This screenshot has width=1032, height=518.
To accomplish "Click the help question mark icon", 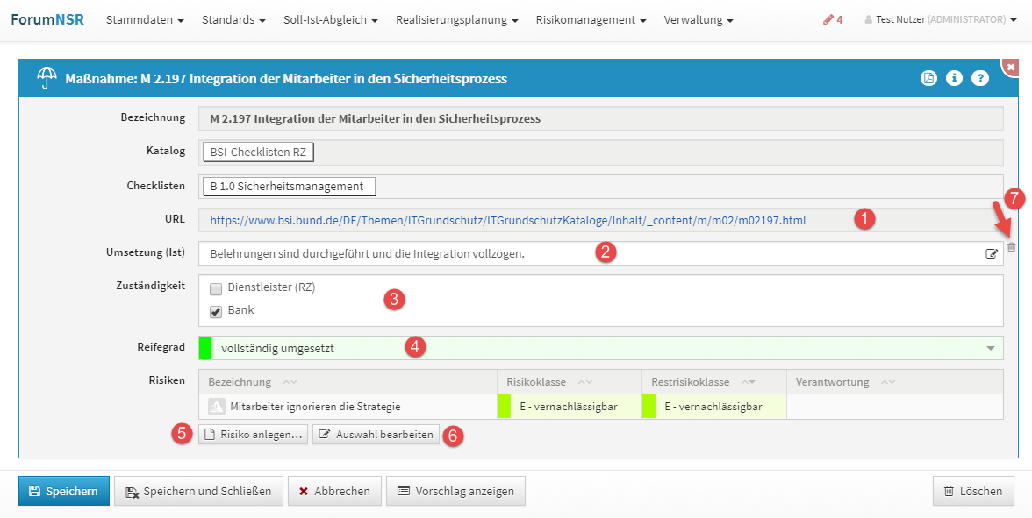I will point(980,79).
